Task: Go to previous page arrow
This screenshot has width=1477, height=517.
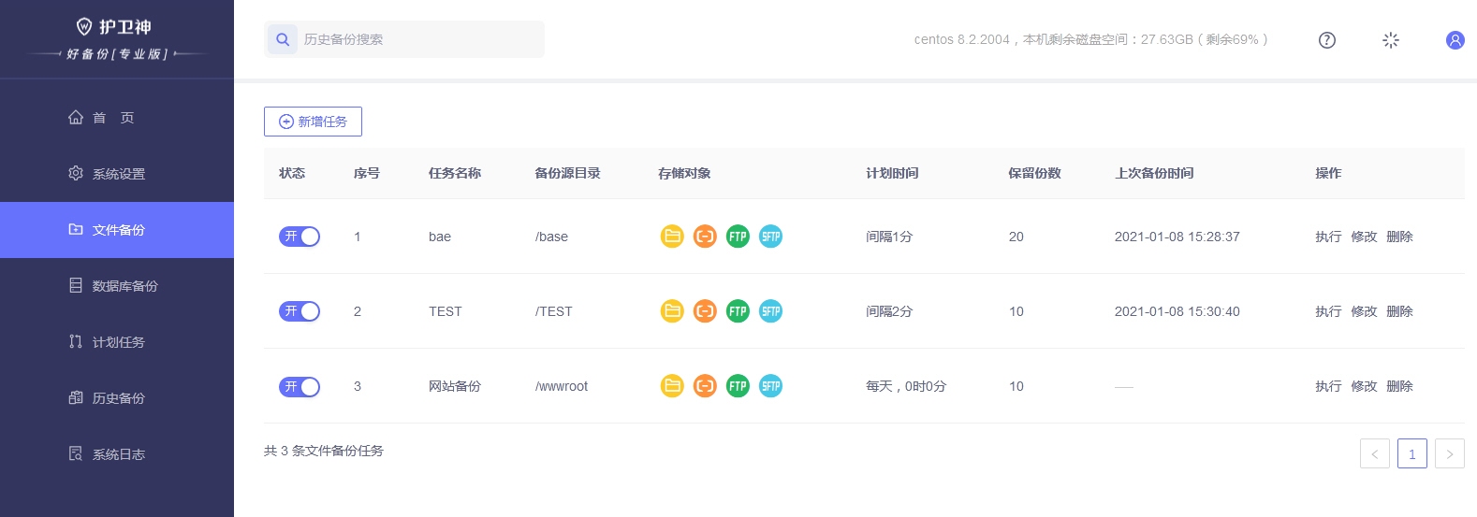Action: click(x=1375, y=453)
